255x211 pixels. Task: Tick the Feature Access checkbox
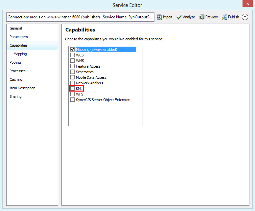[73, 66]
